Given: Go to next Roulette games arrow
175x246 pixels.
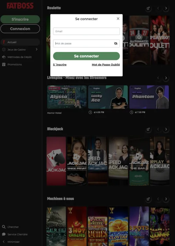Looking at the screenshot, I should [x=166, y=8].
